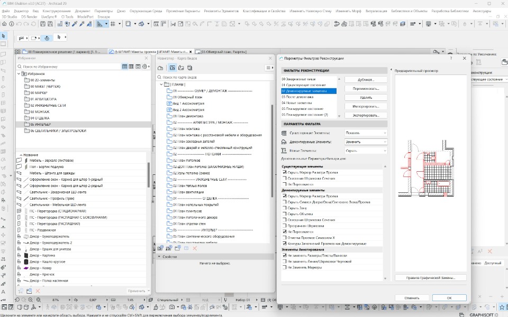Check Скрыть Зону under demolished elements
This screenshot has height=317, width=508.
click(285, 208)
